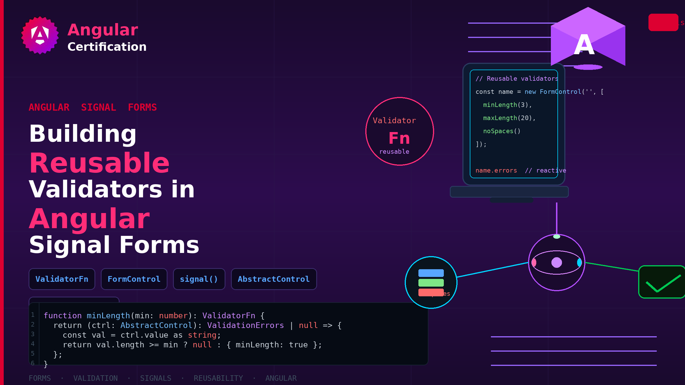Click the maxLength(20) code line
Image resolution: width=685 pixels, height=385 pixels.
coord(509,118)
